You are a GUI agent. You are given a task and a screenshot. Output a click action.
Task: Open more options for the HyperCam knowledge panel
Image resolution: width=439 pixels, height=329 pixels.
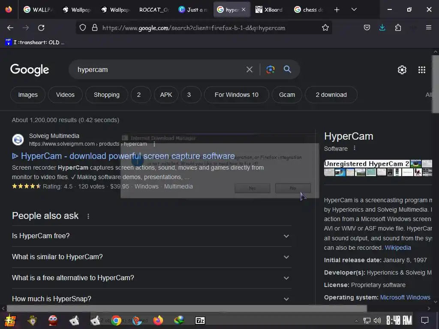355,148
